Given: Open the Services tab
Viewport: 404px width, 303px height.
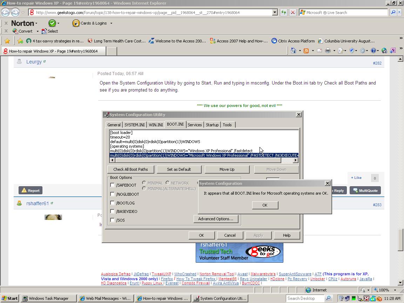Looking at the screenshot, I should coord(195,125).
